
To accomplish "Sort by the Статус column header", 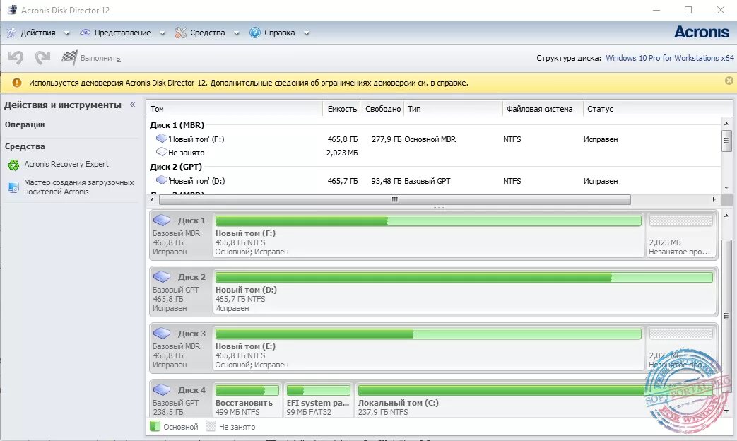I will tap(652, 109).
